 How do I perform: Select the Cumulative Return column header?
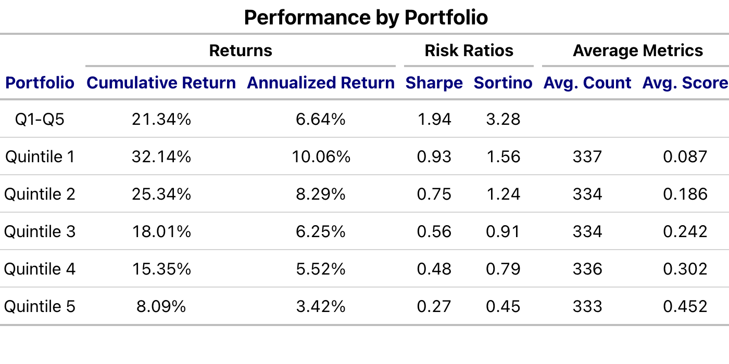pos(161,83)
